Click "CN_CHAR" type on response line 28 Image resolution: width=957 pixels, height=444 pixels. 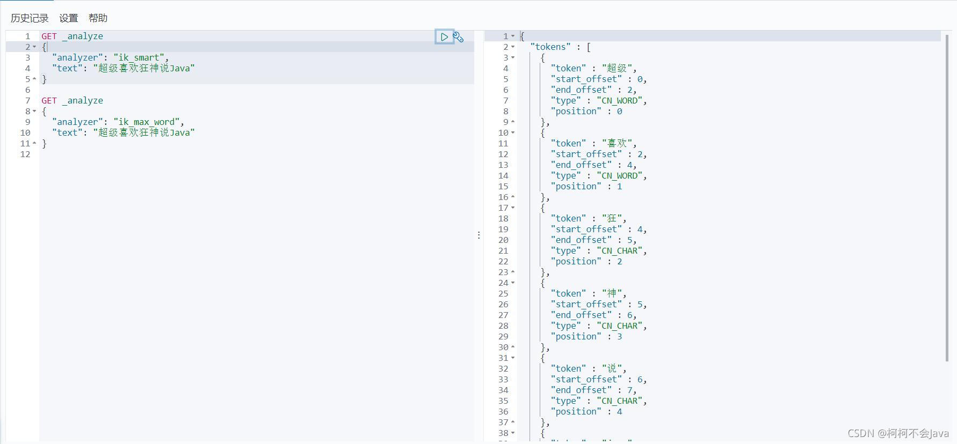click(619, 326)
